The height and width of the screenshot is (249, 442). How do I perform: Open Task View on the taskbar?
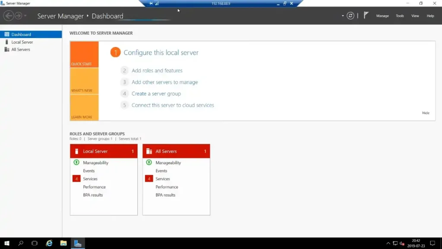point(35,243)
